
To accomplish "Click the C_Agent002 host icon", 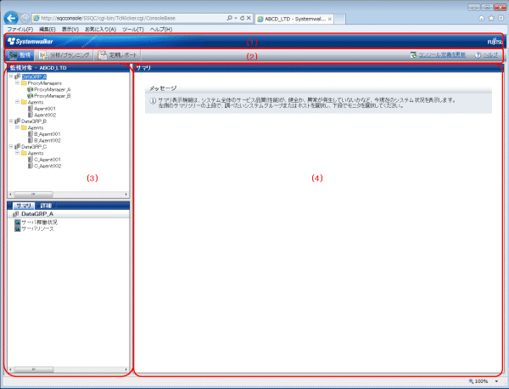I will [31, 166].
